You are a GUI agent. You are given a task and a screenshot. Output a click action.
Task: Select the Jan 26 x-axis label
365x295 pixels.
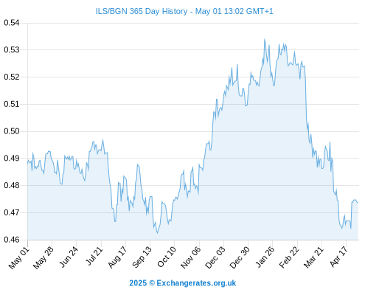click(265, 257)
